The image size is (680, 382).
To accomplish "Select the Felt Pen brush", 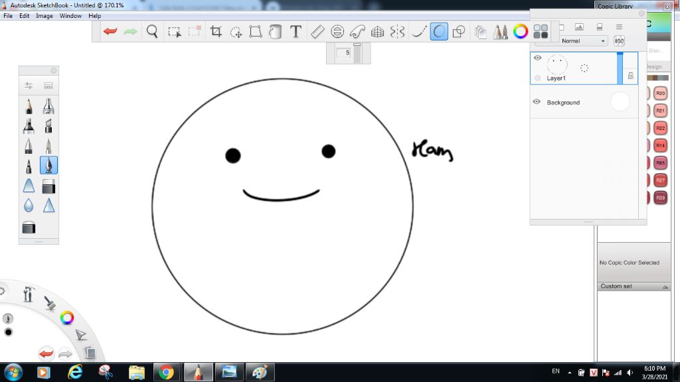I will 29,166.
